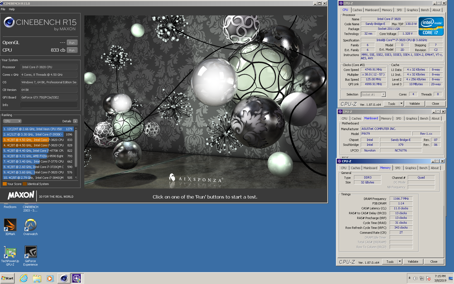Open GeForce Experience desktop icon
The width and height of the screenshot is (454, 284).
tap(31, 256)
